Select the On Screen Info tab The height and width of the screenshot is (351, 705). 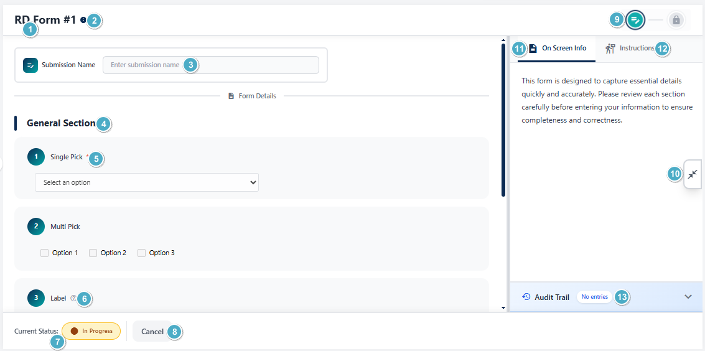click(557, 48)
